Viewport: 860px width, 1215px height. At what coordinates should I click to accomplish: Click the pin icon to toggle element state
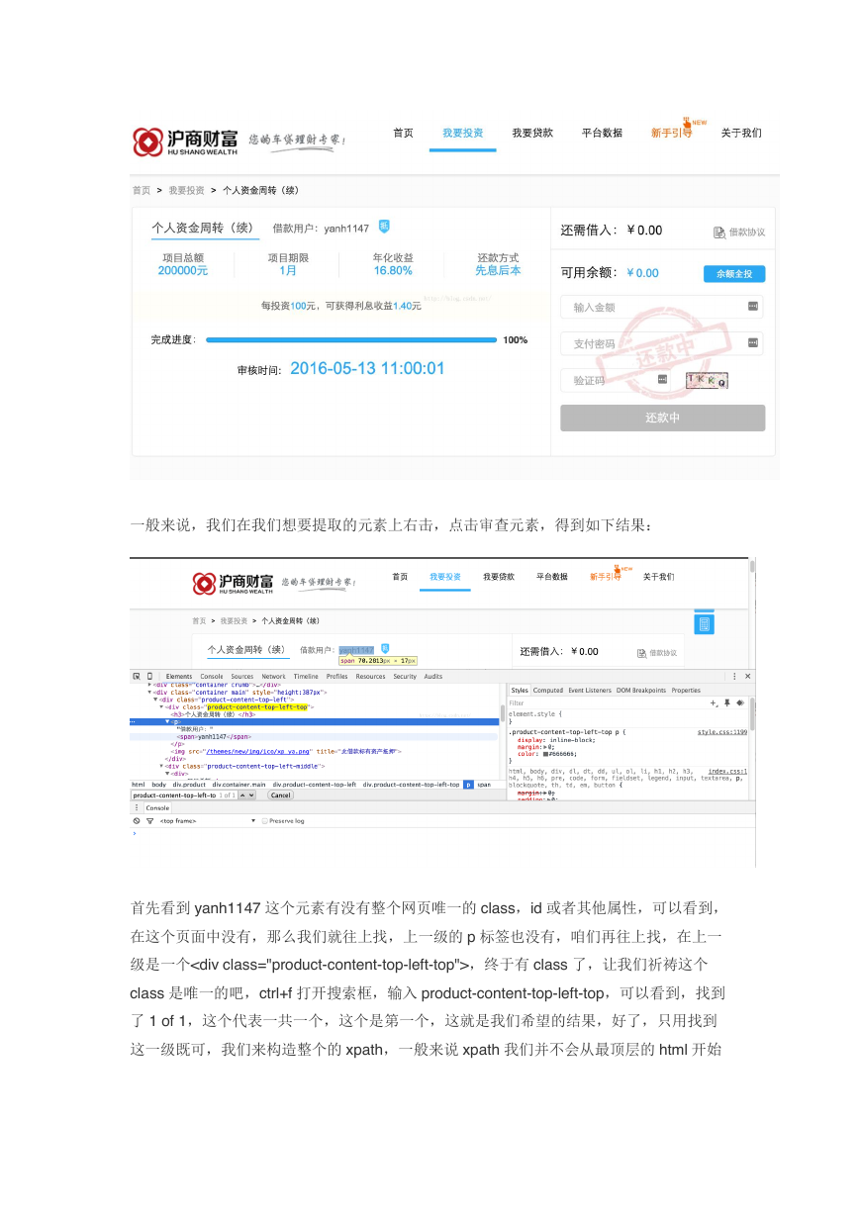tap(726, 702)
